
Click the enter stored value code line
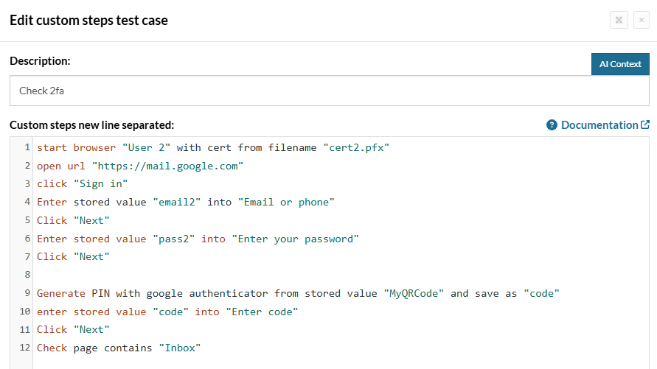(x=167, y=312)
